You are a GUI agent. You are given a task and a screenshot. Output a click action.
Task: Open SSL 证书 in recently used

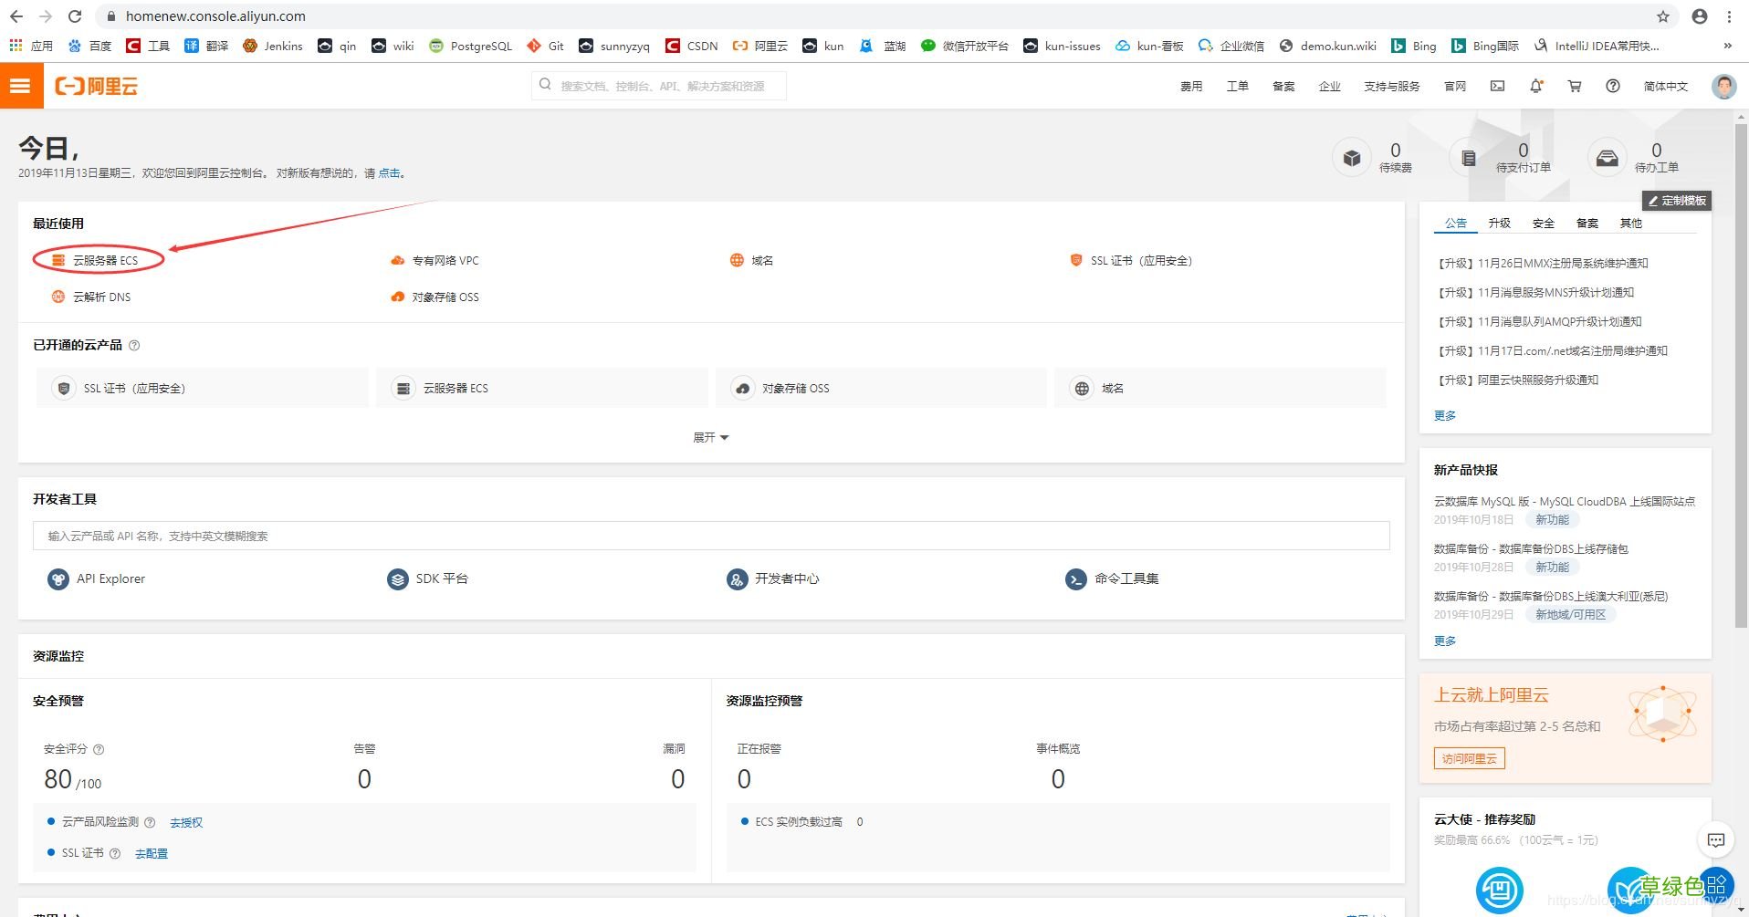click(x=1131, y=260)
